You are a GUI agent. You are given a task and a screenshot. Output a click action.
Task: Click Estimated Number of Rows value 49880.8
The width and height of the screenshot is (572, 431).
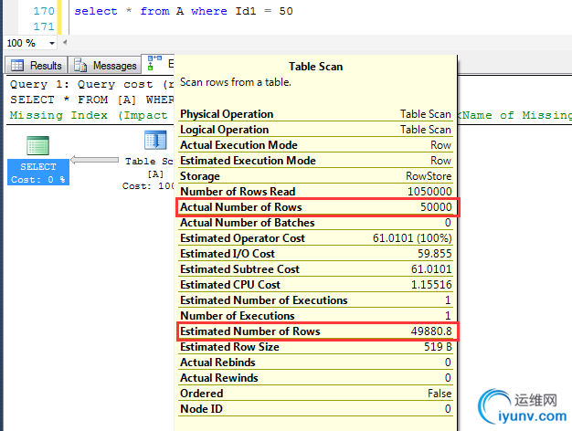(431, 331)
